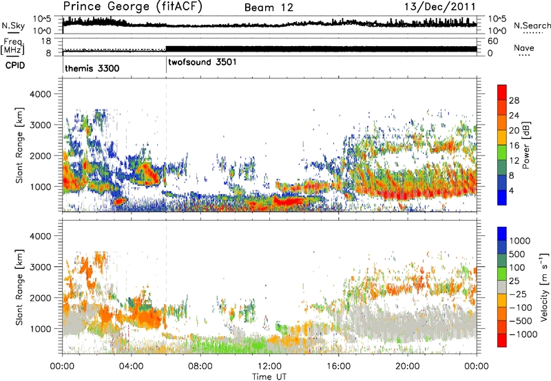Click the 'Freq. [MHz]' axis label
The height and width of the screenshot is (381, 551).
click(12, 47)
